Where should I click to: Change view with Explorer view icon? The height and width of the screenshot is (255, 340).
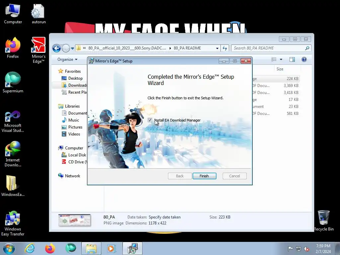[274, 59]
